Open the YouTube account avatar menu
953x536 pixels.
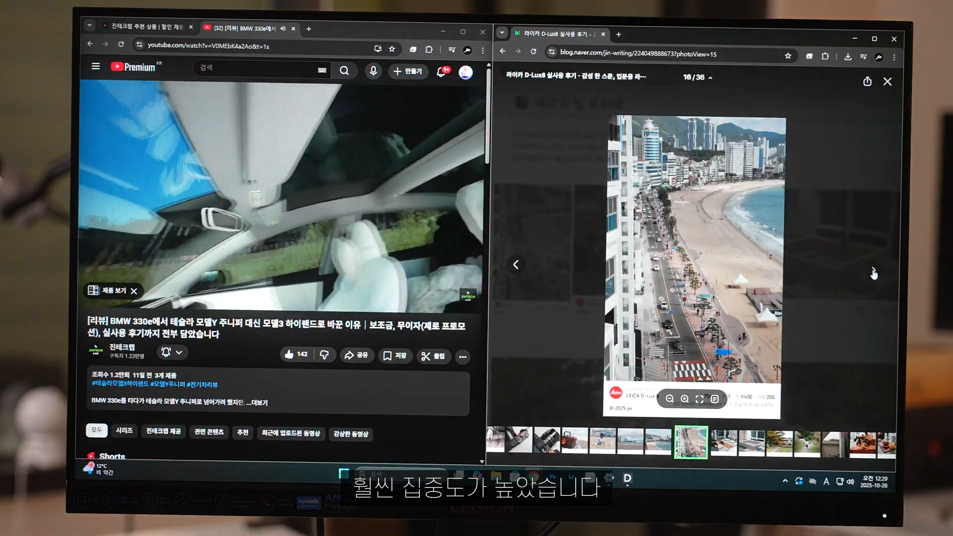466,72
